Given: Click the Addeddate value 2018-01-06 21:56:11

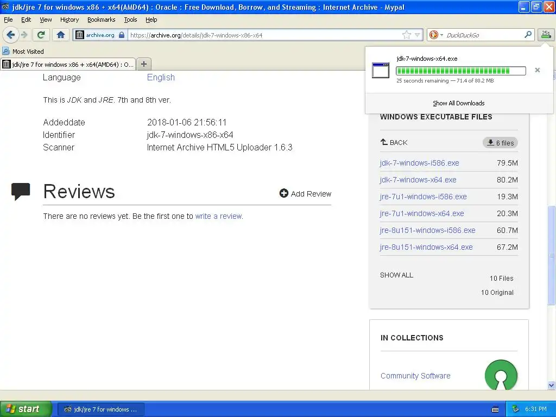Looking at the screenshot, I should click(x=187, y=122).
